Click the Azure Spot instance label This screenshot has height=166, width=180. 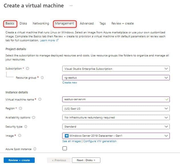[18, 149]
